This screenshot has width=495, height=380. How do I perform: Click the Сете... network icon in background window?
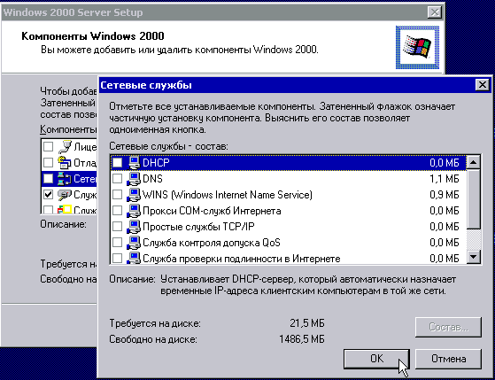pyautogui.click(x=65, y=179)
